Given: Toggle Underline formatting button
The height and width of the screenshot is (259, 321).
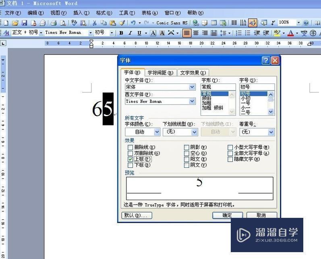Looking at the screenshot, I should tap(139, 33).
